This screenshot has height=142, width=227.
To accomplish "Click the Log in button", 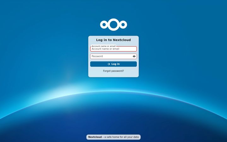I will point(113,64).
